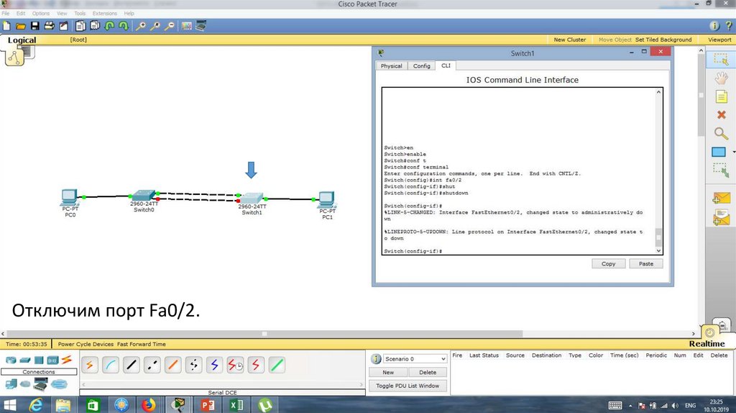Click the Redo green arrow icon
The width and height of the screenshot is (736, 413).
click(124, 27)
